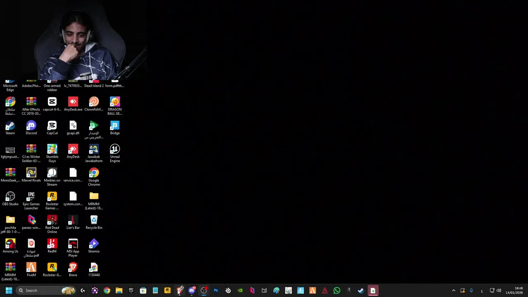
Task: Select the CapCut desktop shortcut
Action: (x=52, y=128)
